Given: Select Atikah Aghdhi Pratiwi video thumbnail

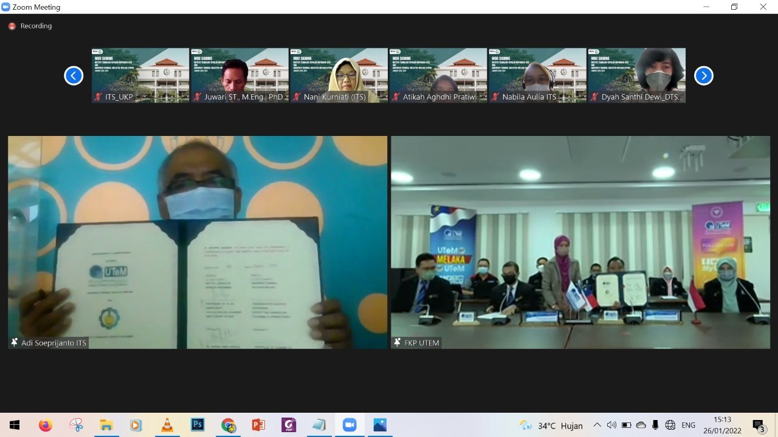Looking at the screenshot, I should click(x=438, y=75).
